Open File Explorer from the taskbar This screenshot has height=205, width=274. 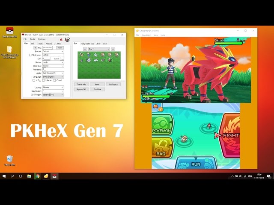tap(29, 176)
